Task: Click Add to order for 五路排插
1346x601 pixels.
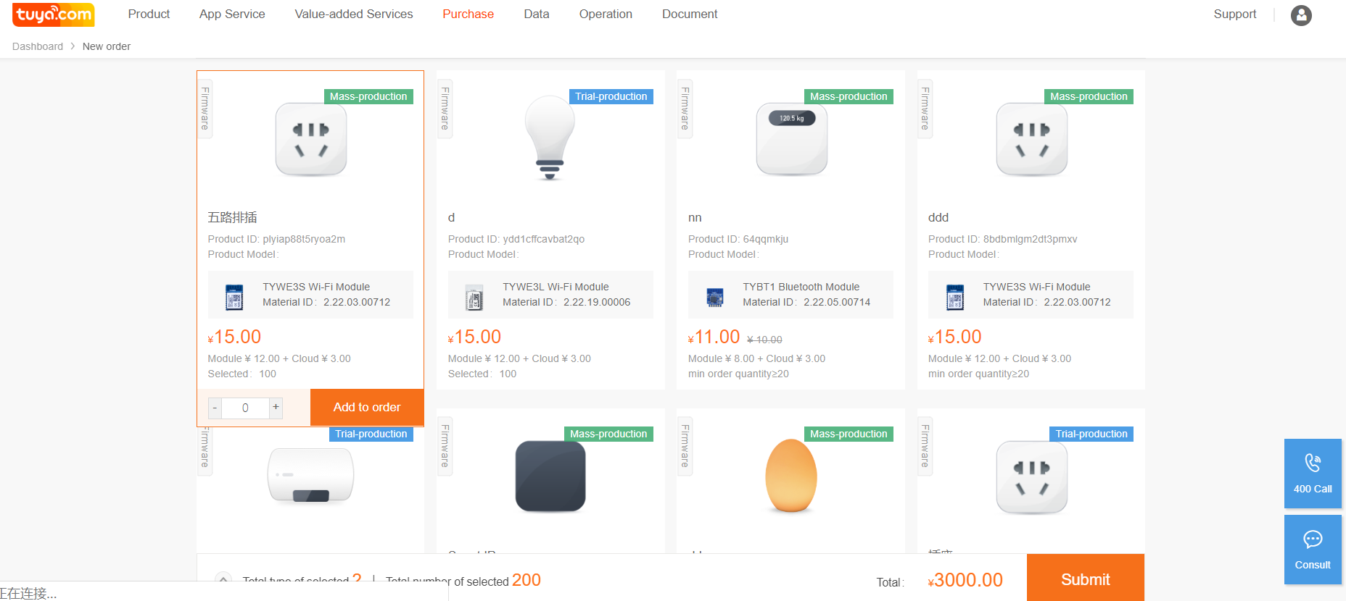Action: (x=367, y=407)
